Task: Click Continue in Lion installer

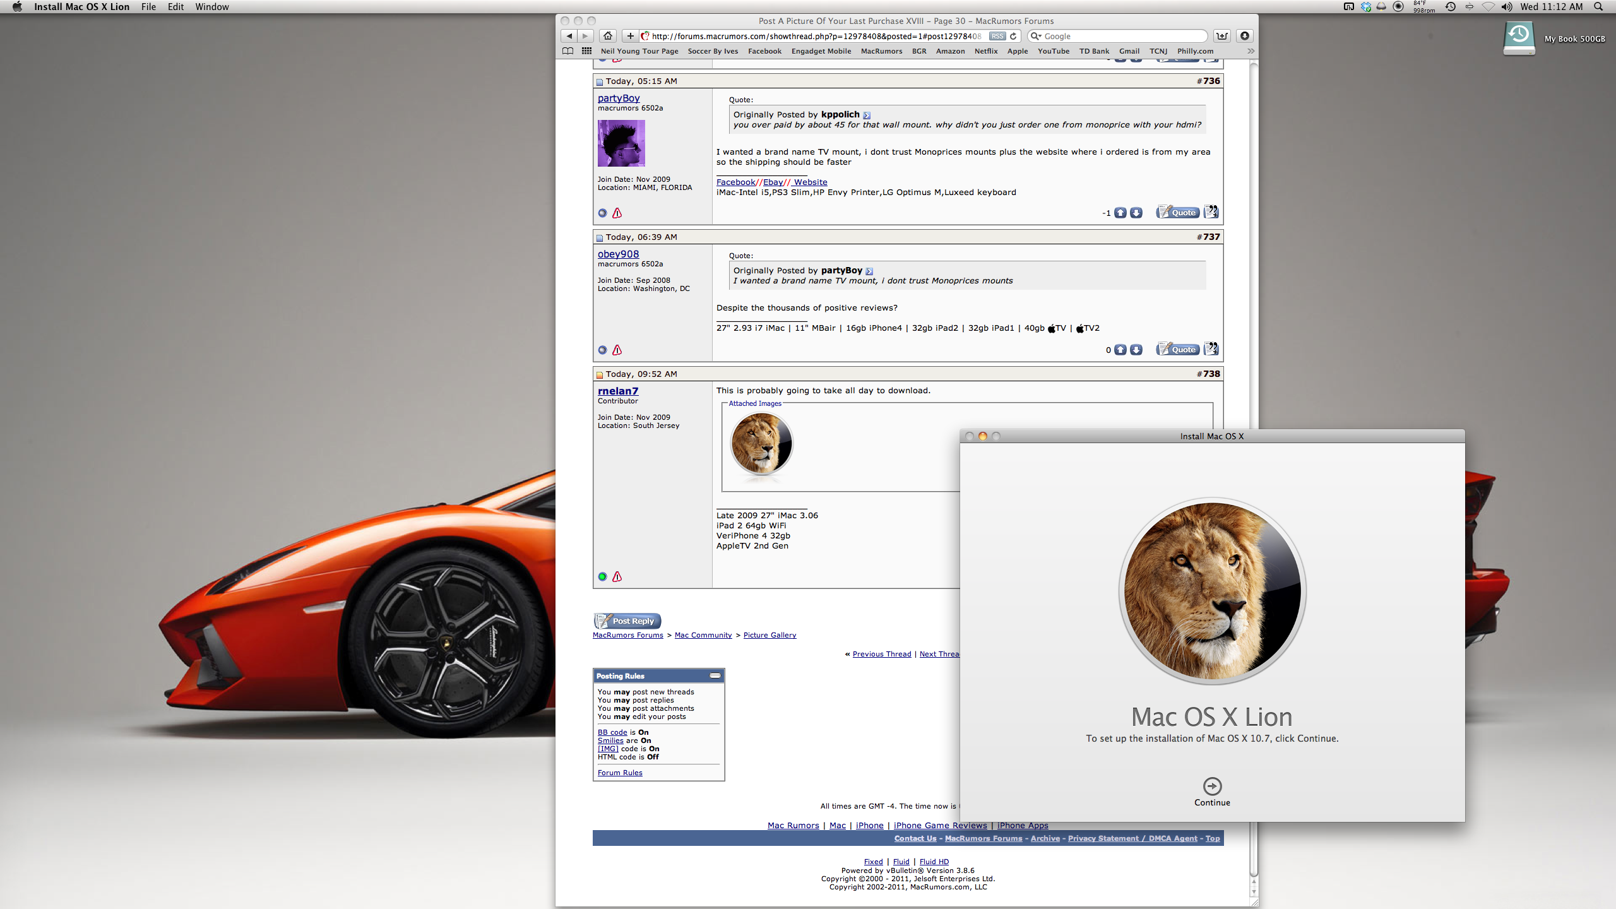Action: 1212,787
